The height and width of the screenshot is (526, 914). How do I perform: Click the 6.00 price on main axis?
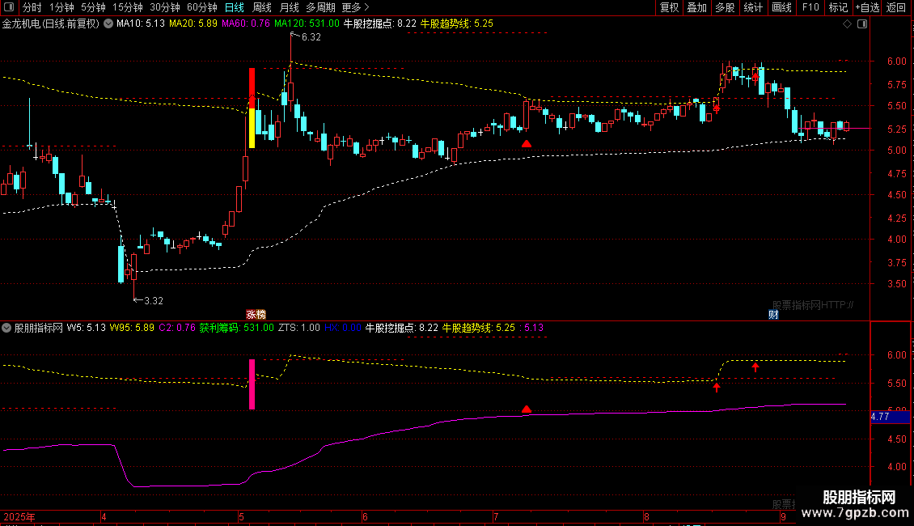click(896, 62)
